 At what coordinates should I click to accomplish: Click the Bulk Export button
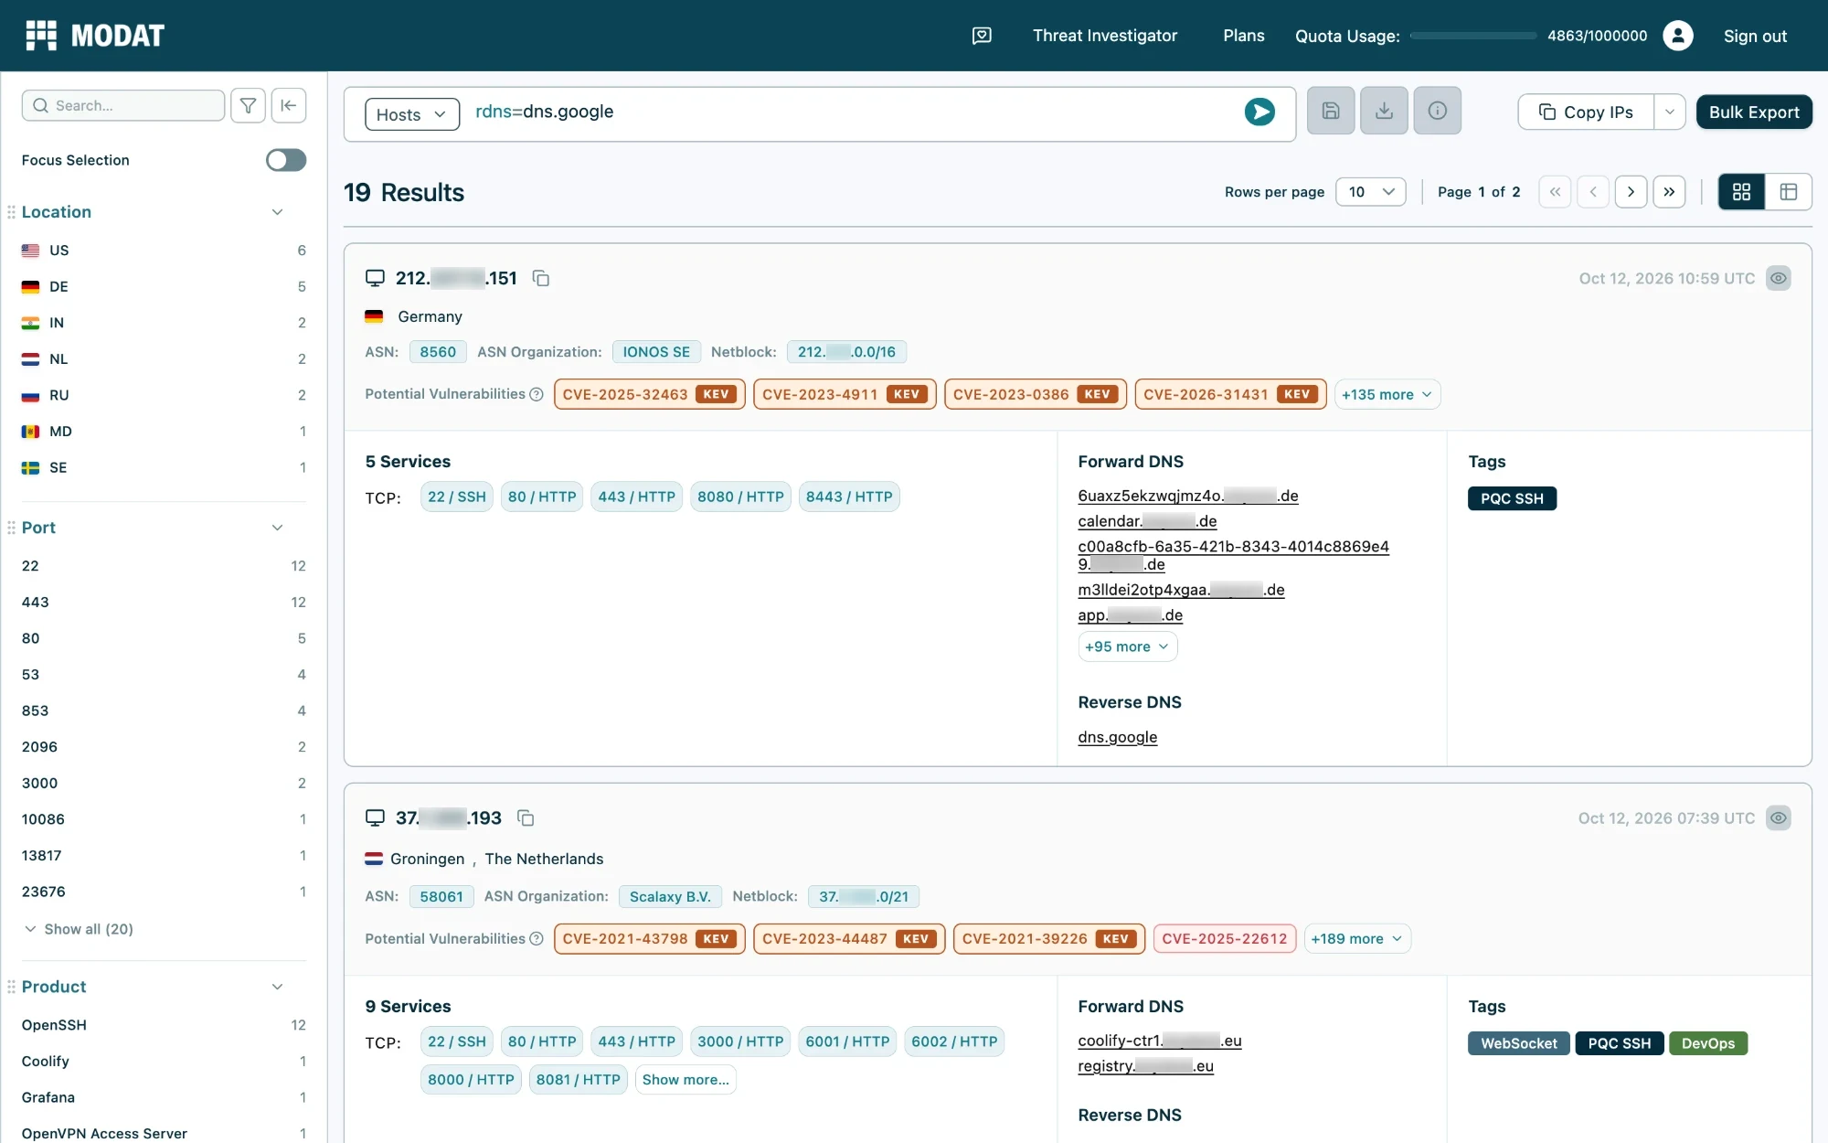click(x=1754, y=112)
